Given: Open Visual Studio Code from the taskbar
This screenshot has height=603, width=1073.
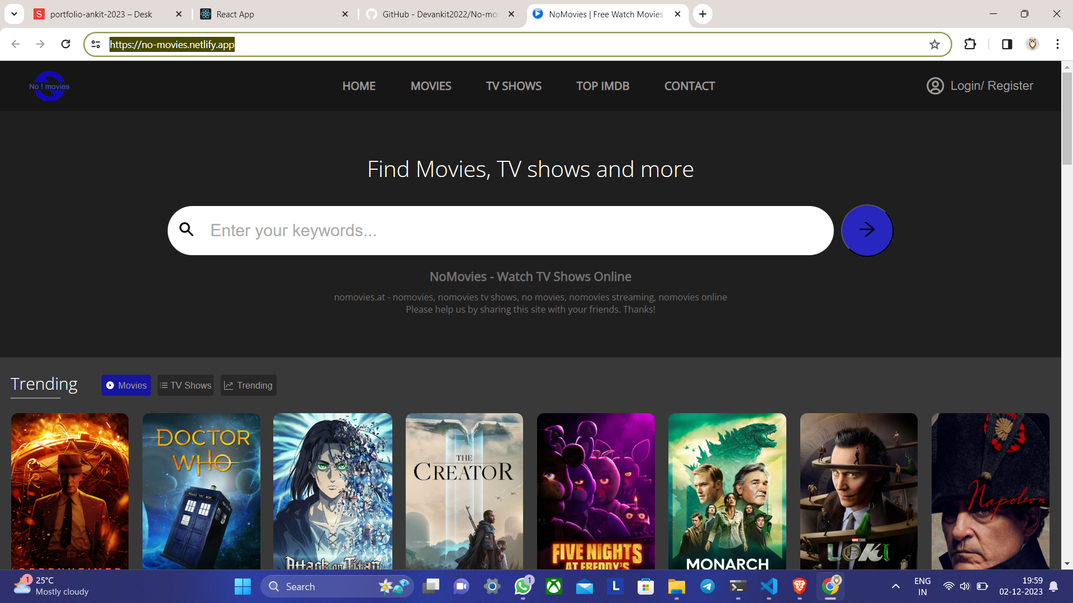Looking at the screenshot, I should (x=769, y=586).
